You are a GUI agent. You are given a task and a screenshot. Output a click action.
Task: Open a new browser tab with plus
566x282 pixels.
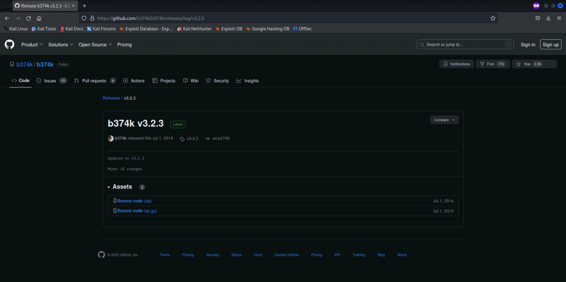(x=85, y=6)
